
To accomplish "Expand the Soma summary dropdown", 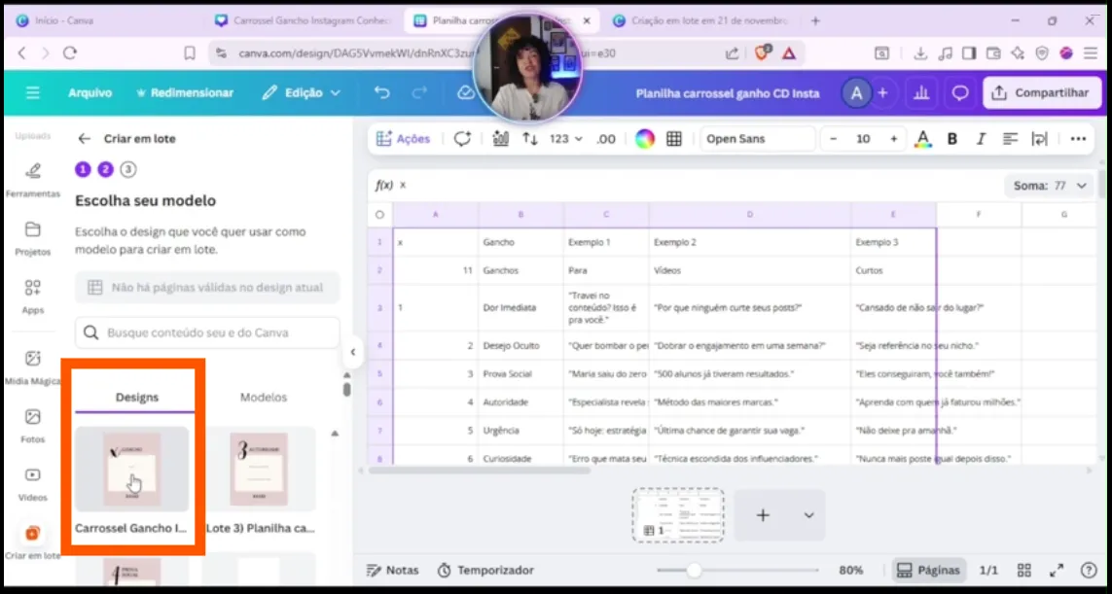I will pos(1049,185).
